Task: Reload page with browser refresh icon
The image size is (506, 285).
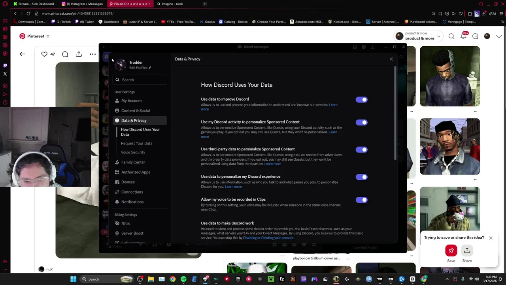Action: 28,13
